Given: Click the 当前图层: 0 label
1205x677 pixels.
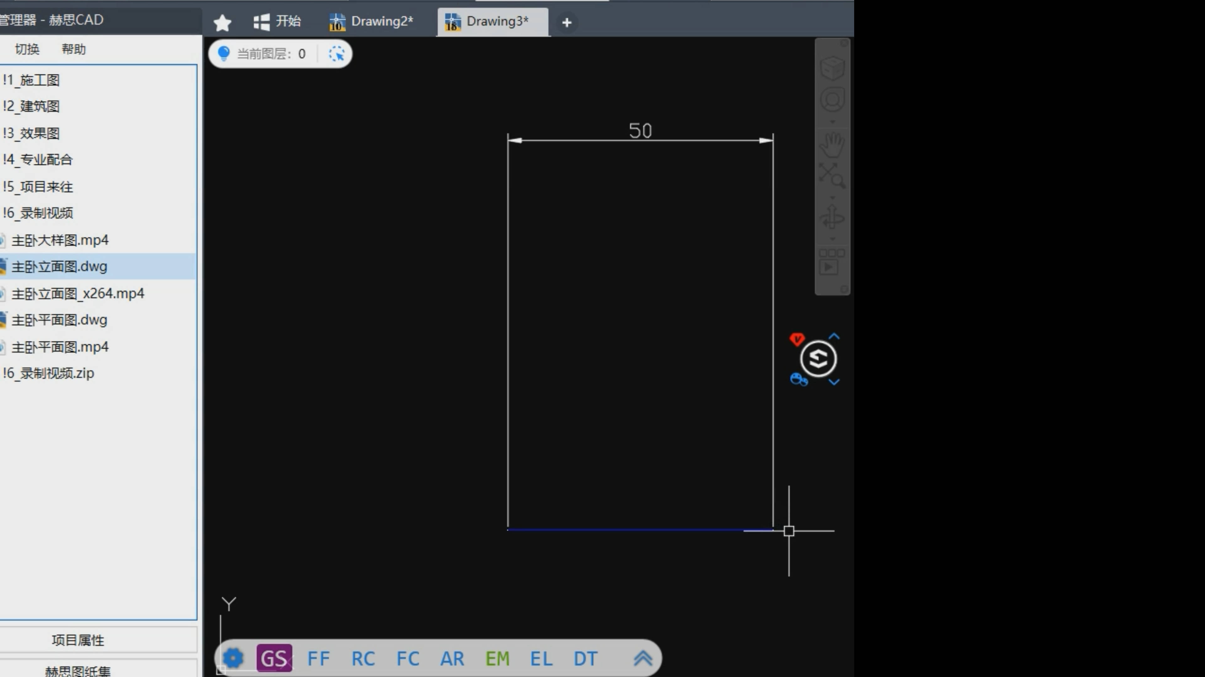Looking at the screenshot, I should click(271, 54).
